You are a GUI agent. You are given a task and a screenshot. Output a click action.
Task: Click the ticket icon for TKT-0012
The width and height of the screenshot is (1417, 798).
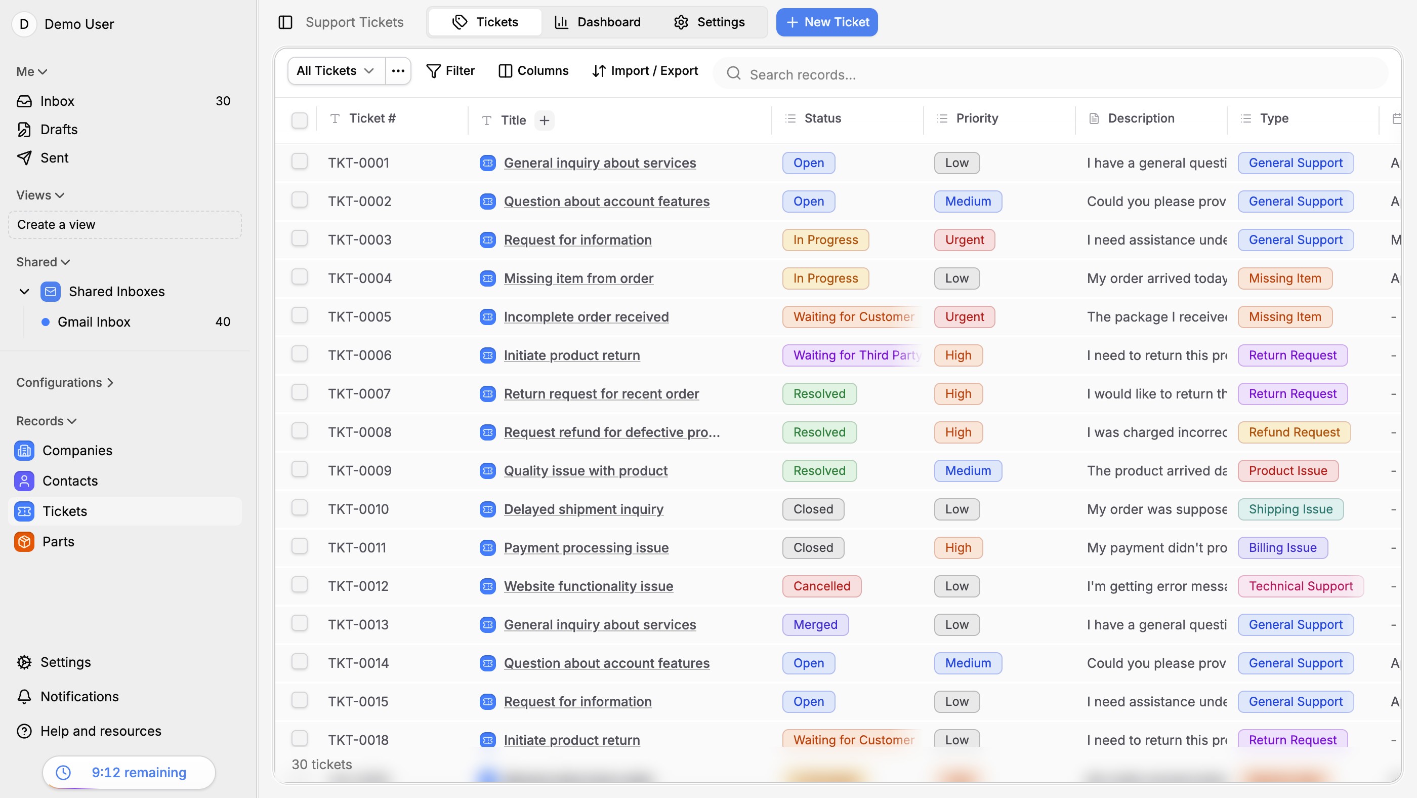(x=487, y=586)
